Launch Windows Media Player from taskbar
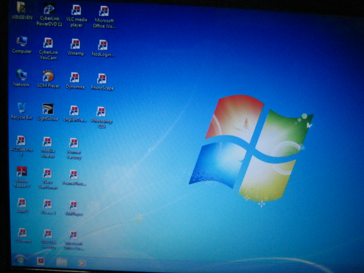The width and height of the screenshot is (364, 273). click(82, 263)
